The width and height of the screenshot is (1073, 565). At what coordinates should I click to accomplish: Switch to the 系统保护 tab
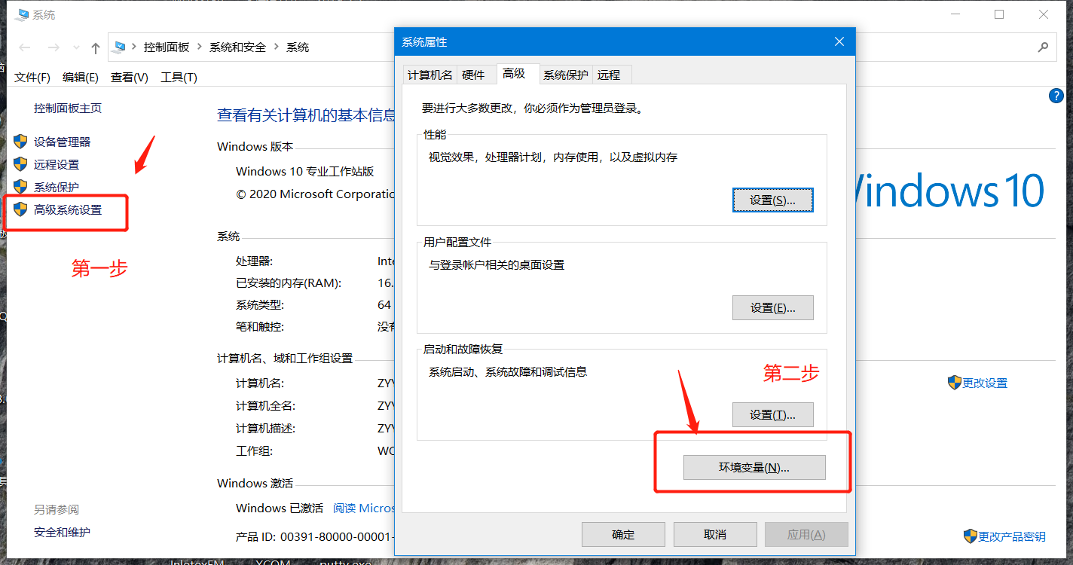pos(566,75)
